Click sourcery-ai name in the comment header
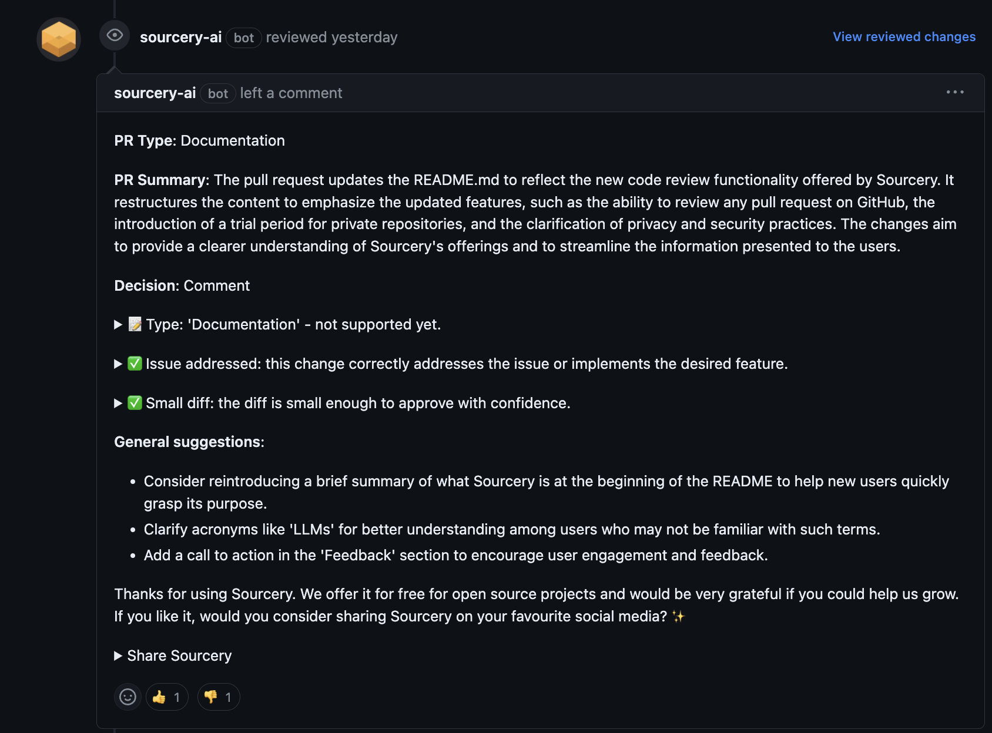The height and width of the screenshot is (733, 992). pos(155,92)
